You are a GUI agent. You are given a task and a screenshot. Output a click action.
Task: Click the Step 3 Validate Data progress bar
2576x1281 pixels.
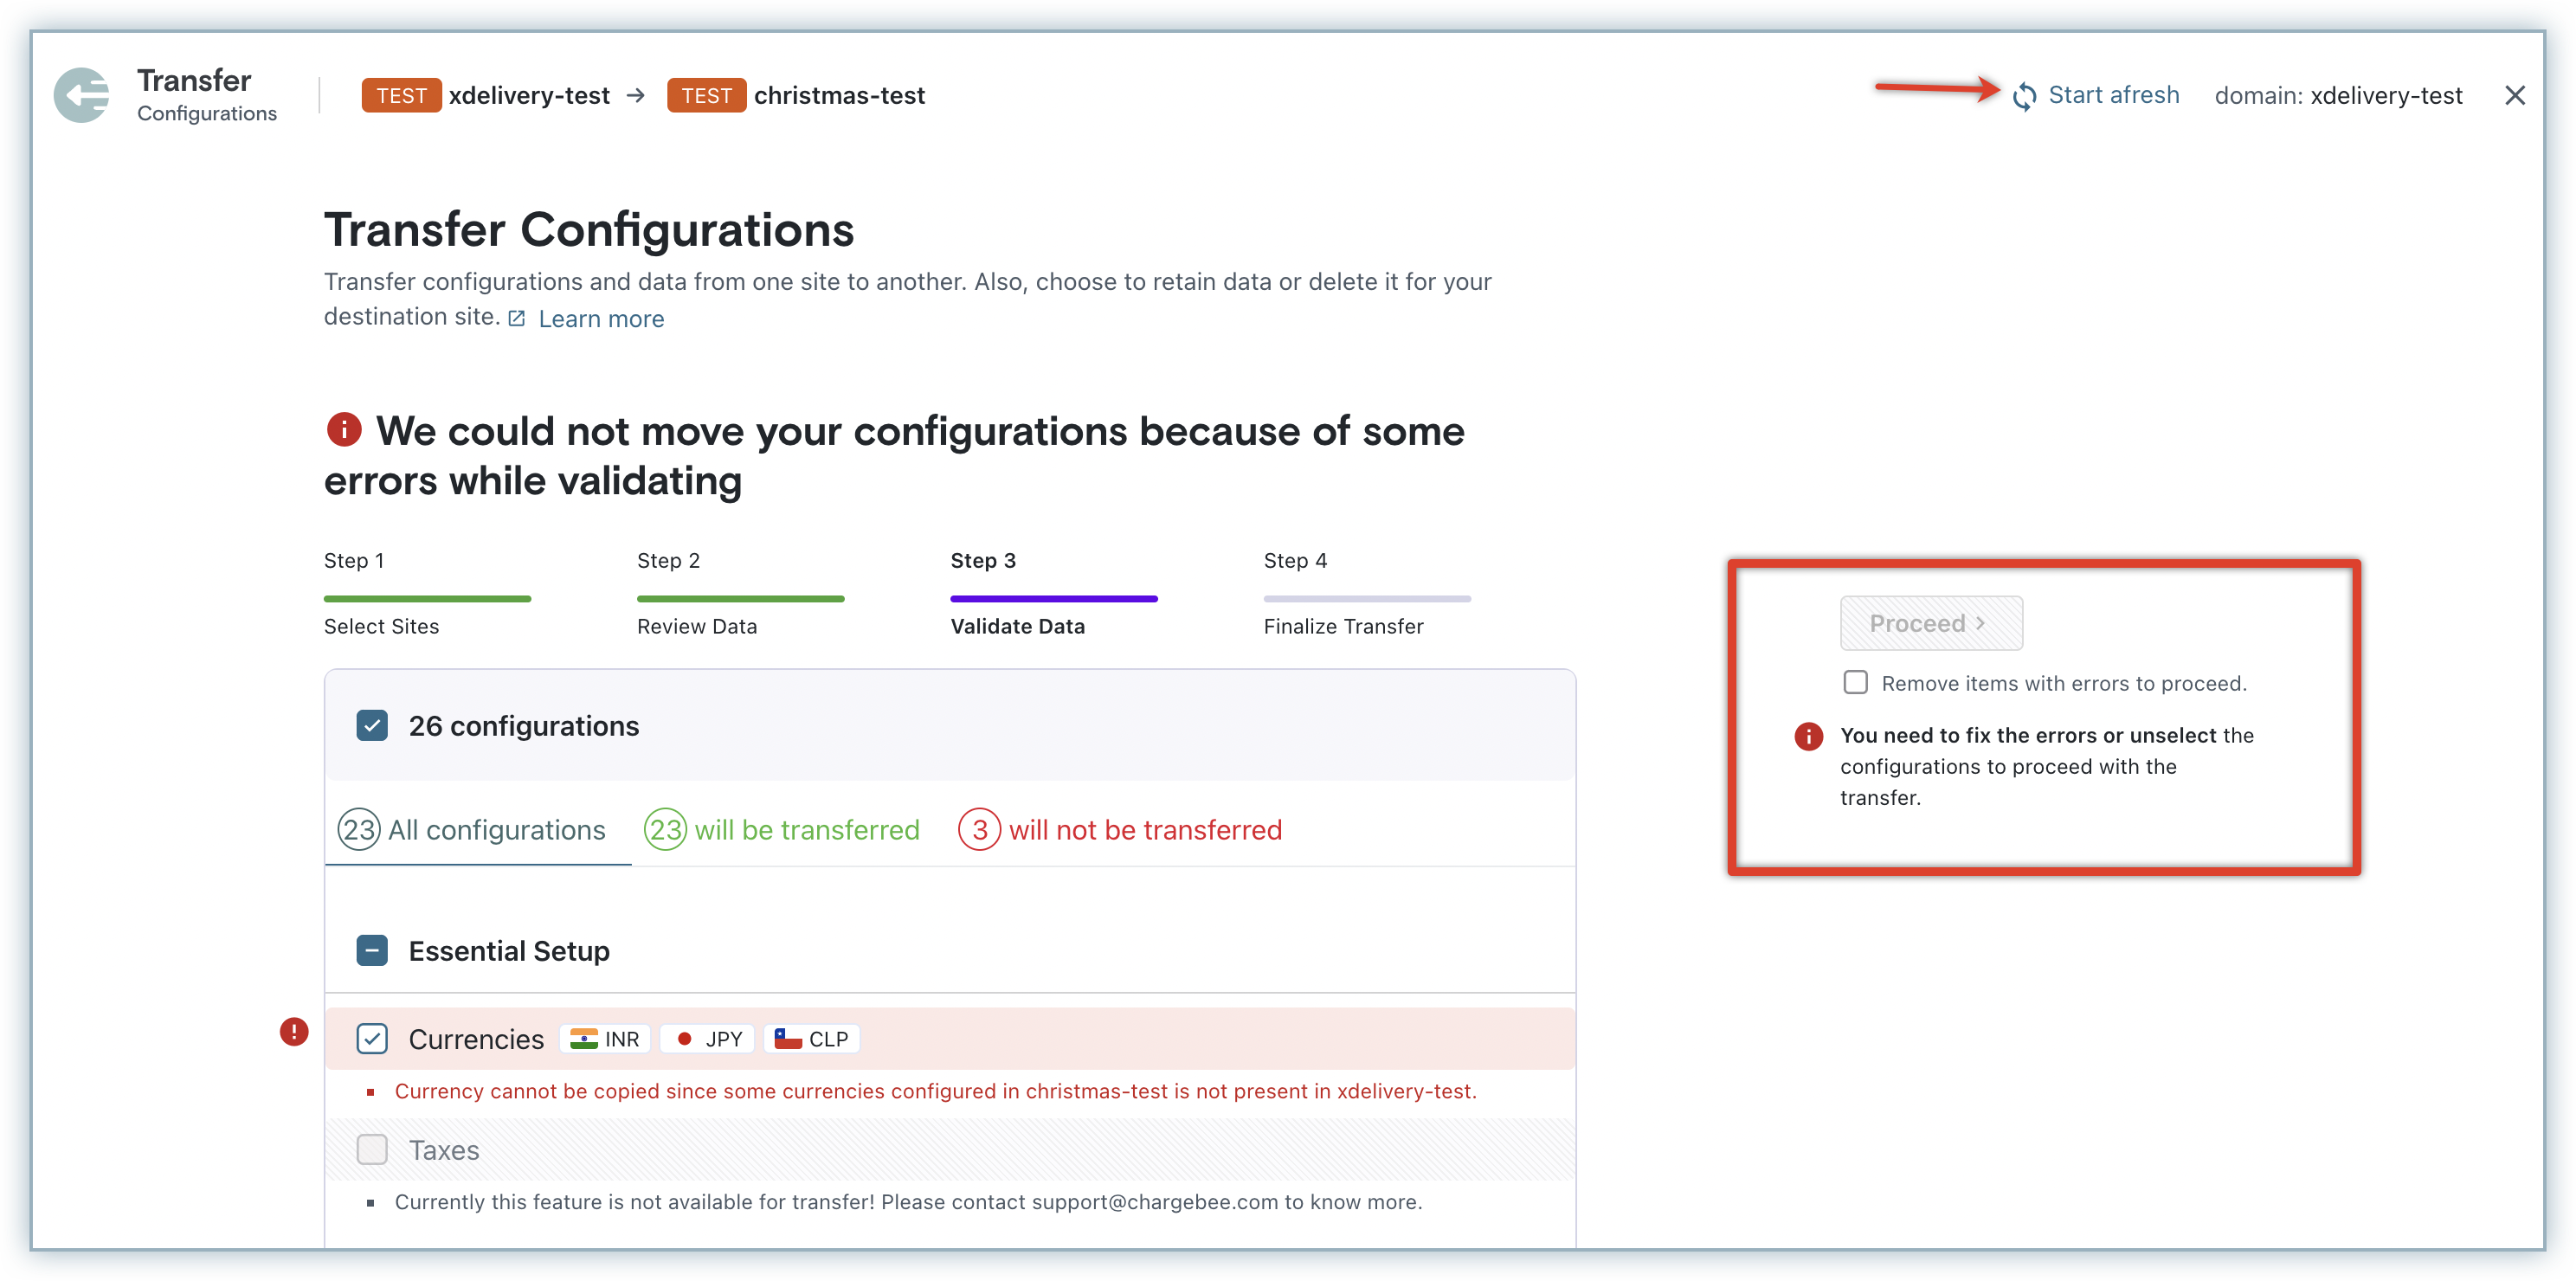tap(1053, 599)
